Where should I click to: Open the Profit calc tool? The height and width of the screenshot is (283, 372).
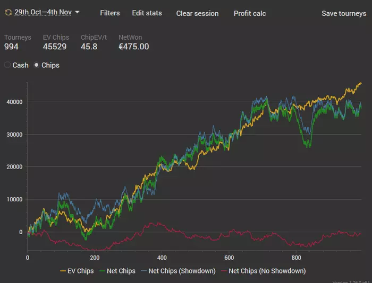click(x=250, y=13)
